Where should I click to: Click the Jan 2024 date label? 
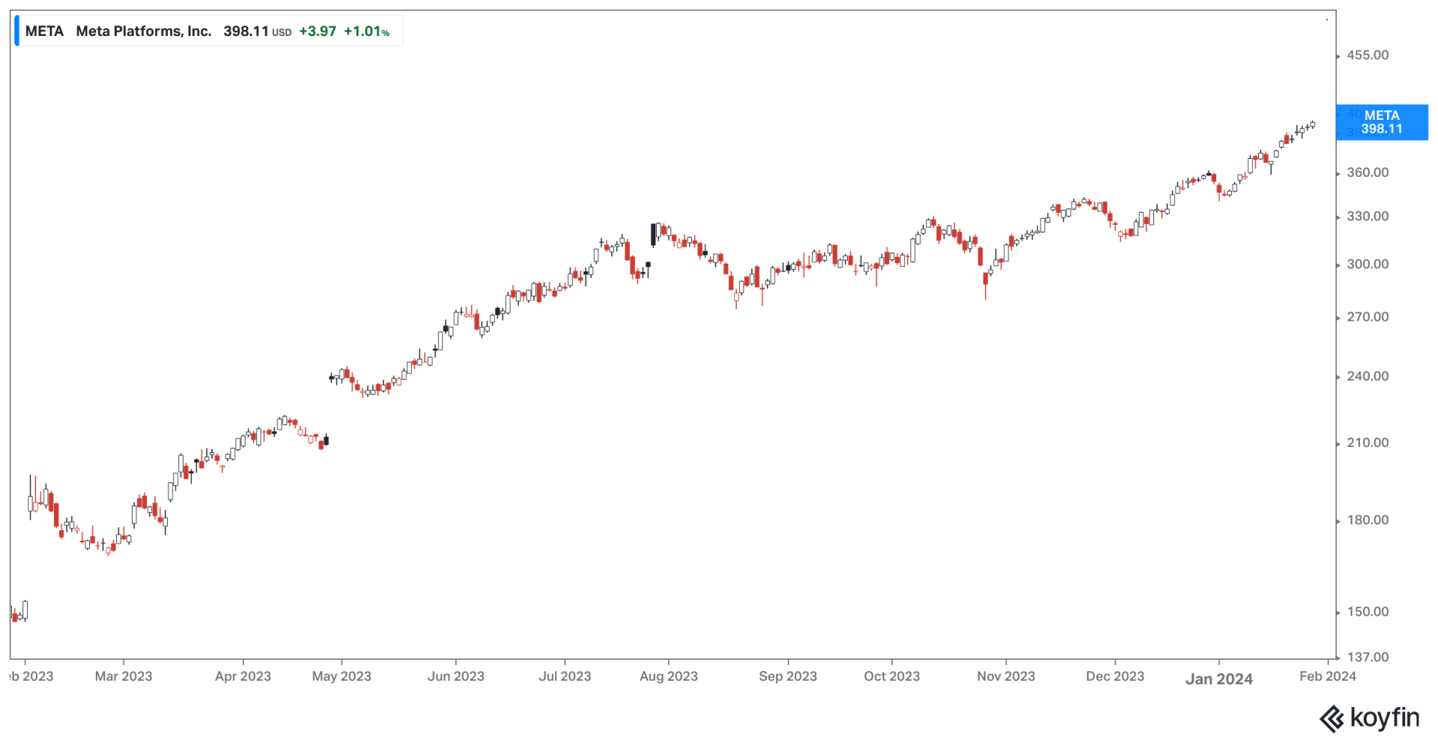pos(1219,679)
